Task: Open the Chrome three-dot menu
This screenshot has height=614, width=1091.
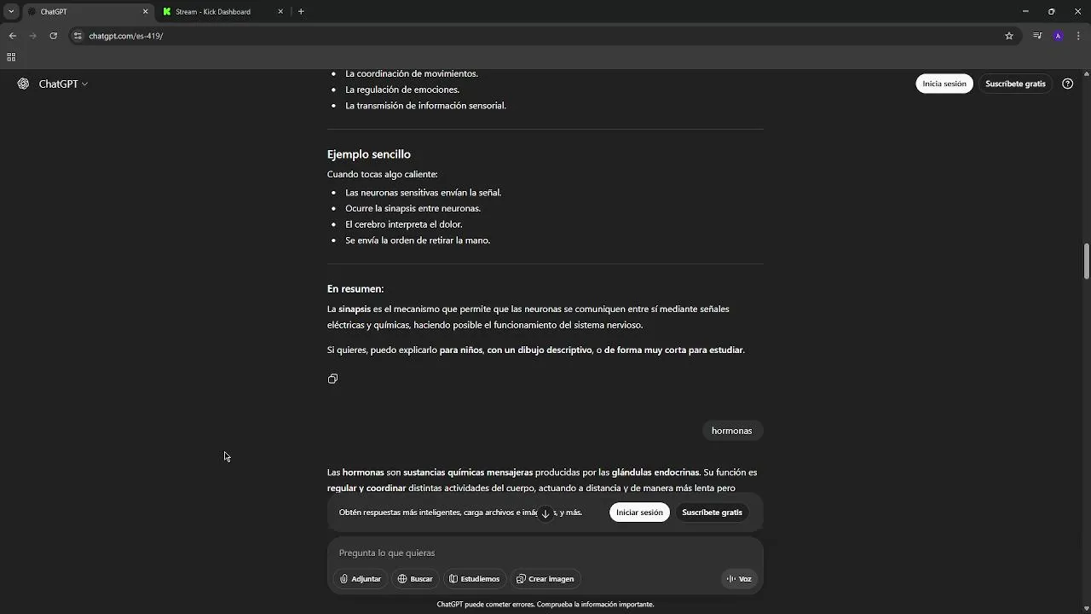Action: tap(1078, 36)
